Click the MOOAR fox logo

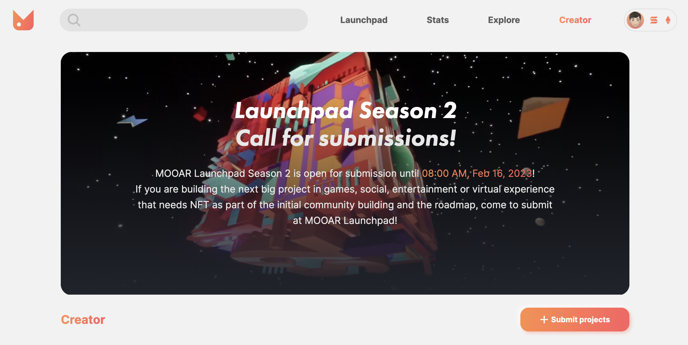[23, 20]
